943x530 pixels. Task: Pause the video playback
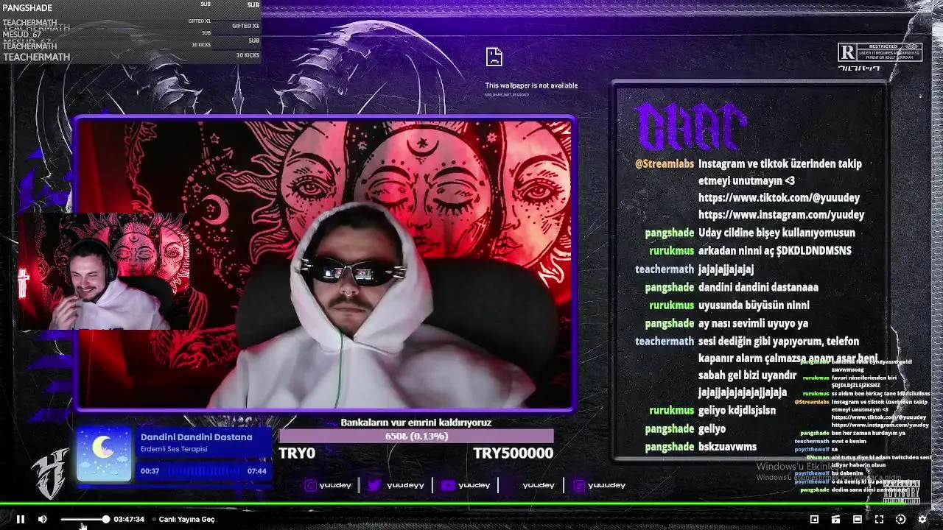pyautogui.click(x=21, y=519)
